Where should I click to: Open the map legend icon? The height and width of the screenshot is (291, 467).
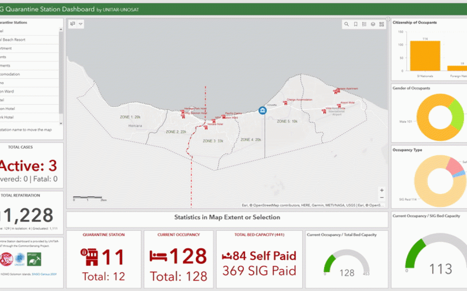(x=364, y=24)
